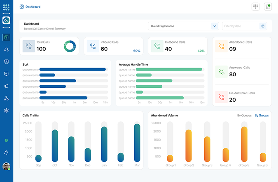
Task: Switch to the By Groups view
Action: coord(262,116)
